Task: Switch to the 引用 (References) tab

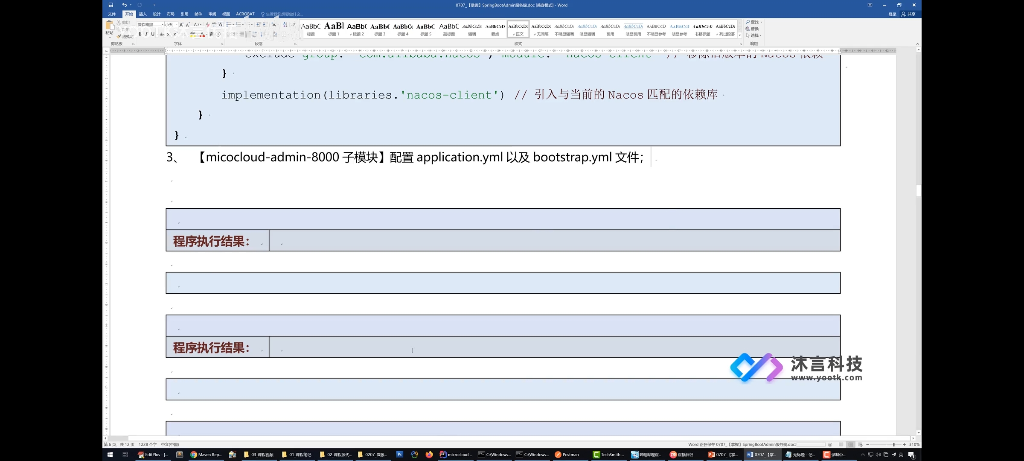Action: 184,14
